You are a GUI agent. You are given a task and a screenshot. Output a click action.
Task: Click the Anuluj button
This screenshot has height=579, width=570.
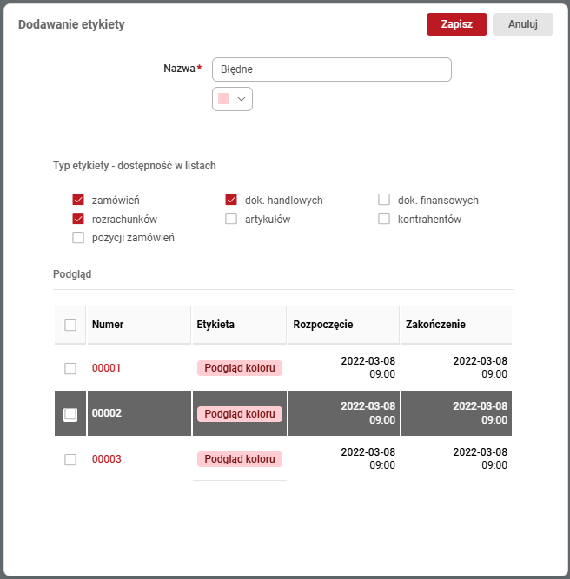point(522,24)
